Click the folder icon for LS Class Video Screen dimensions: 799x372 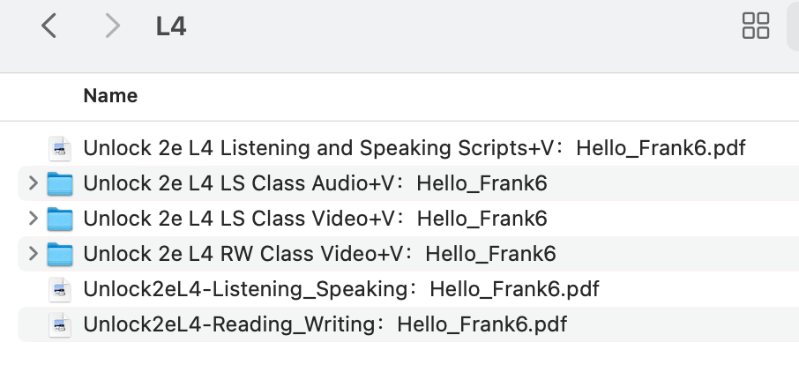pyautogui.click(x=60, y=219)
